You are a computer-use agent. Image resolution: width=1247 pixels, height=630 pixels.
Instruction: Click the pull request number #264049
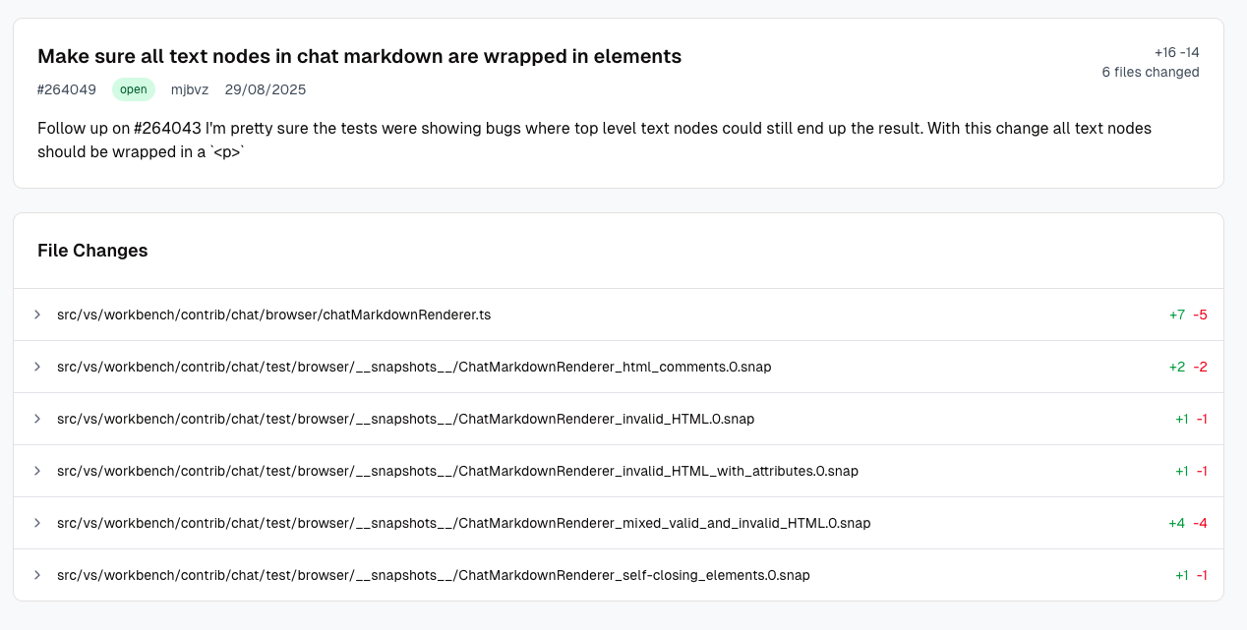coord(67,89)
